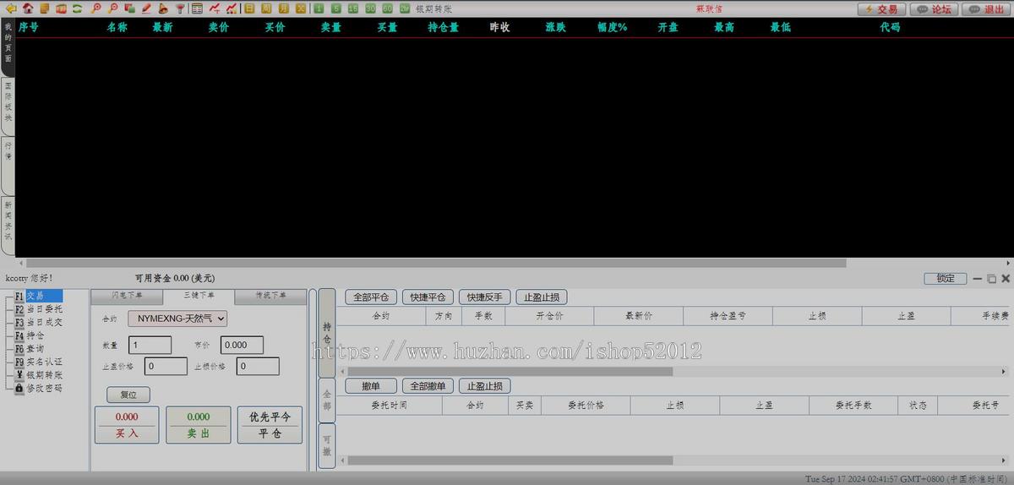Screen dimensions: 1014x485
Task: Select 银期转账 in the left tree
Action: click(x=38, y=375)
